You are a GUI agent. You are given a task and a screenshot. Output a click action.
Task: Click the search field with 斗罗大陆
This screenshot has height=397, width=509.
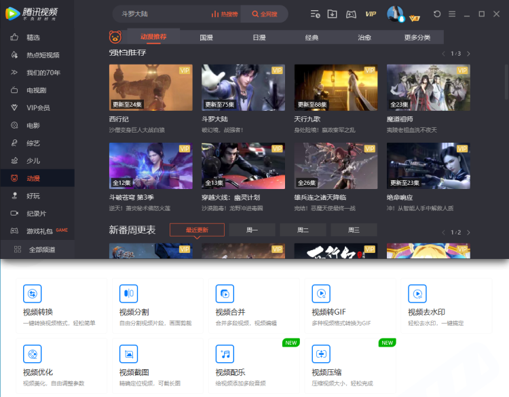point(161,14)
